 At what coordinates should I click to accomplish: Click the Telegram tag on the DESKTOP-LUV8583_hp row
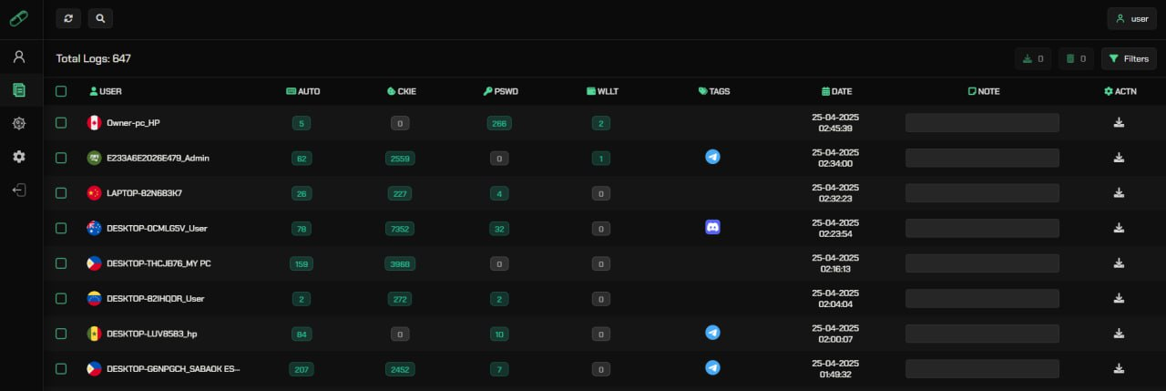point(712,333)
